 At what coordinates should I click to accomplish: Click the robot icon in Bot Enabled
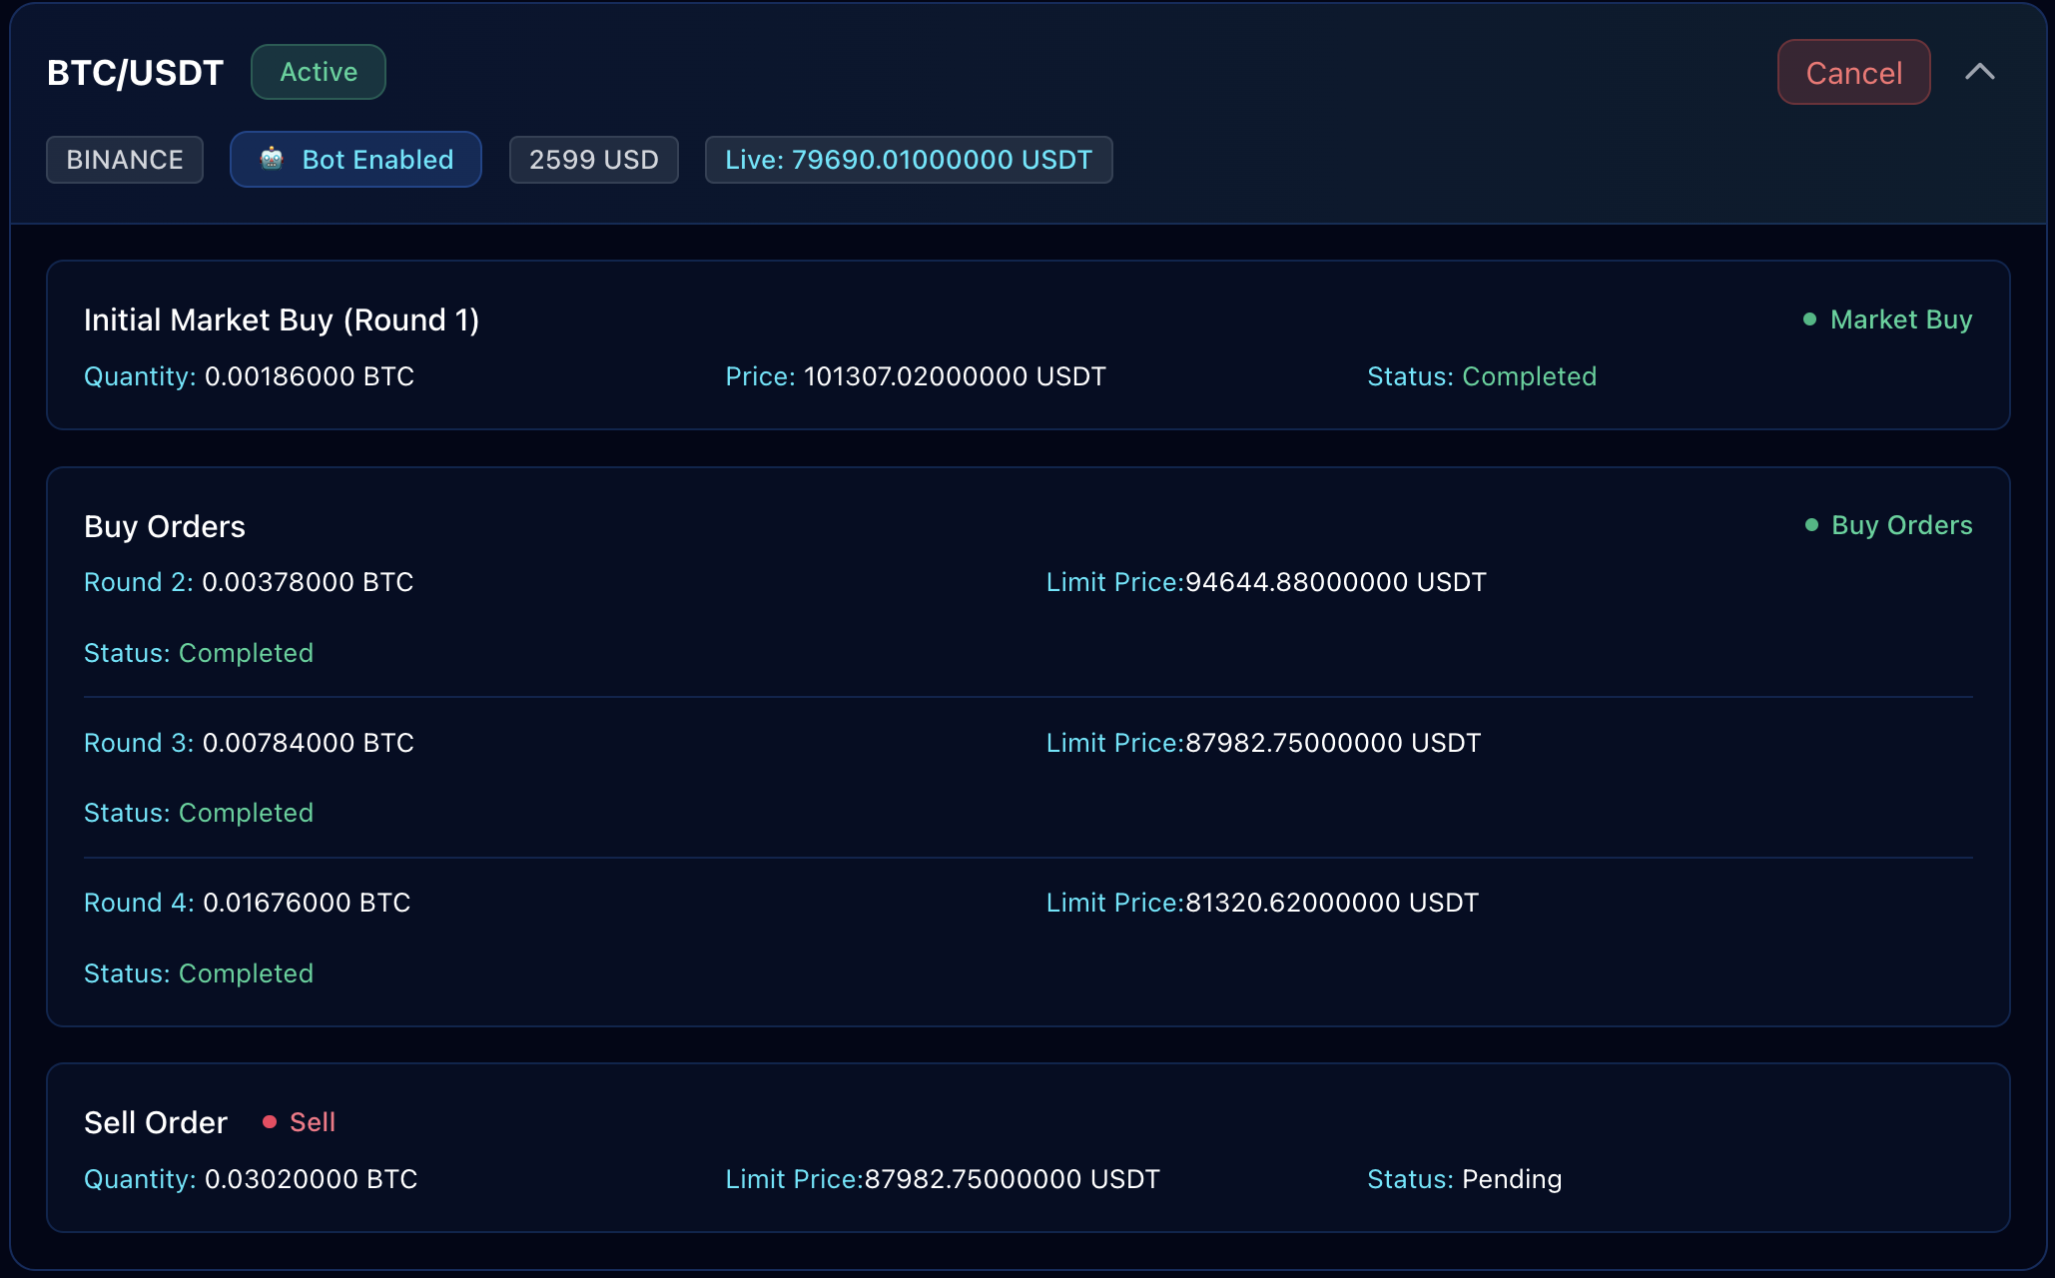point(272,159)
